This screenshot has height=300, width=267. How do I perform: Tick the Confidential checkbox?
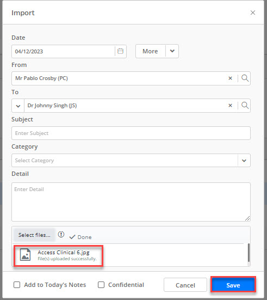click(x=101, y=285)
